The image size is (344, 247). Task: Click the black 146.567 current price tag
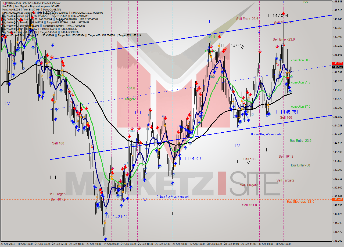point(338,67)
